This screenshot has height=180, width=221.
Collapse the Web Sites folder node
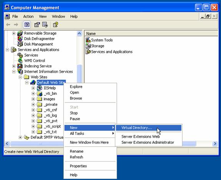[20, 77]
